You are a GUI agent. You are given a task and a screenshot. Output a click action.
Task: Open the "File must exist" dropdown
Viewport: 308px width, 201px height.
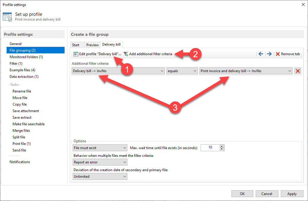tap(100, 148)
